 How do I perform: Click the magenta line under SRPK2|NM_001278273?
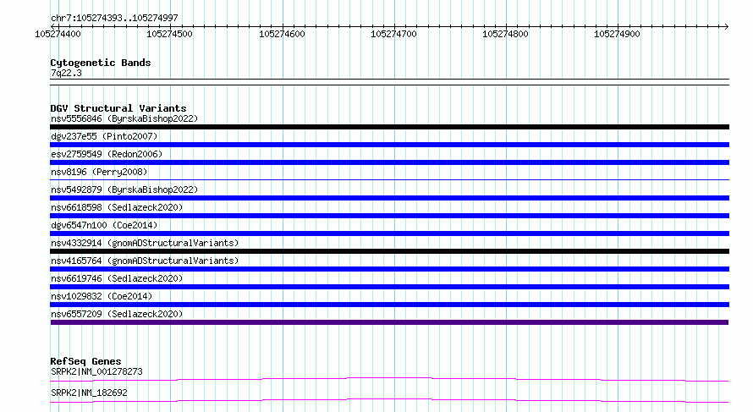tap(389, 379)
